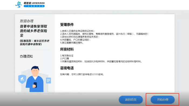Click the 返回首页 button
This screenshot has width=189, height=106.
click(x=131, y=100)
